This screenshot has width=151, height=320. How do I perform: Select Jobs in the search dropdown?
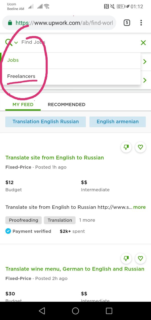click(13, 60)
